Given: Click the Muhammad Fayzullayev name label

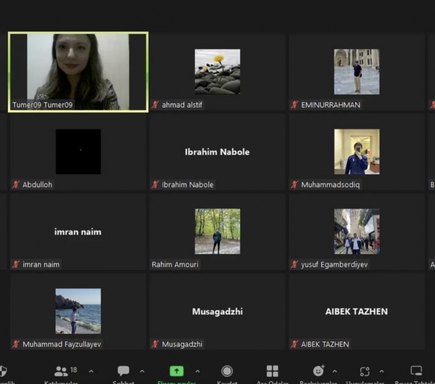Looking at the screenshot, I should click(61, 344).
